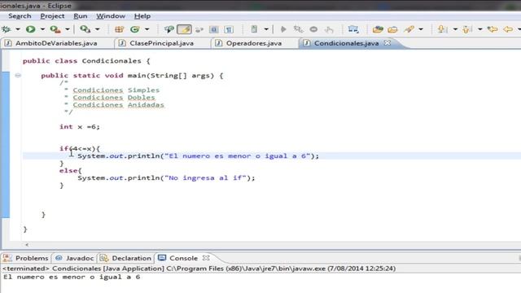The height and width of the screenshot is (293, 521).
Task: Click the gray Resume play icon
Action: (283, 29)
